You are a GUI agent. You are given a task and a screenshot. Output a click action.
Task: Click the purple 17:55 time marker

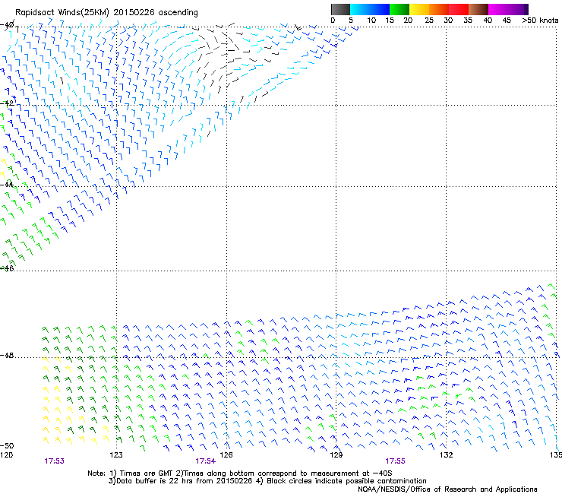(396, 461)
